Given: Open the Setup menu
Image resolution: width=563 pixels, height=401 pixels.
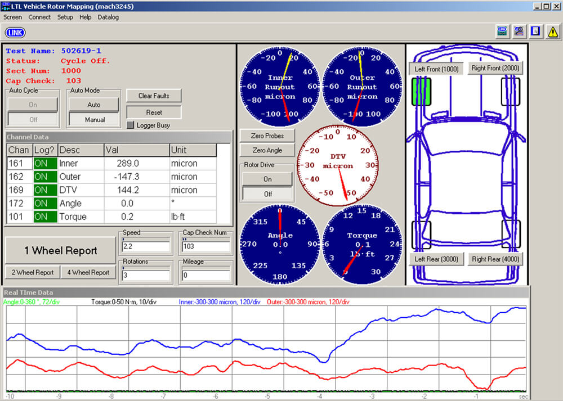Looking at the screenshot, I should point(65,17).
